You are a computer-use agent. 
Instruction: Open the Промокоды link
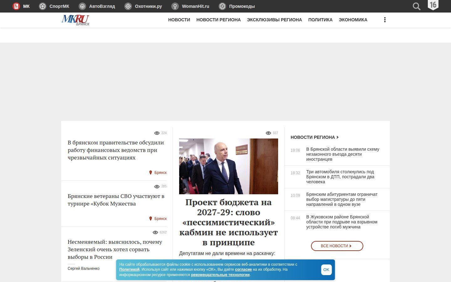(x=242, y=6)
